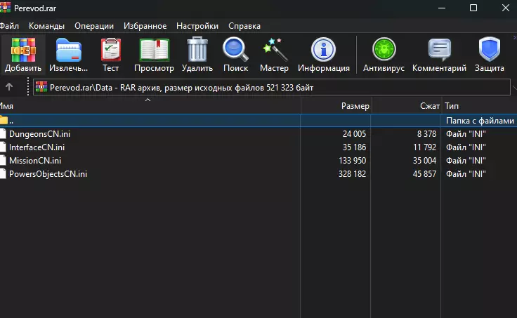Image resolution: width=517 pixels, height=318 pixels.
Task: Select the DungeonsCN.ini file name
Action: pyautogui.click(x=39, y=134)
